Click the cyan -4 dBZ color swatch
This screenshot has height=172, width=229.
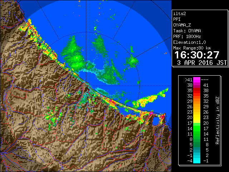pyautogui.click(x=197, y=161)
